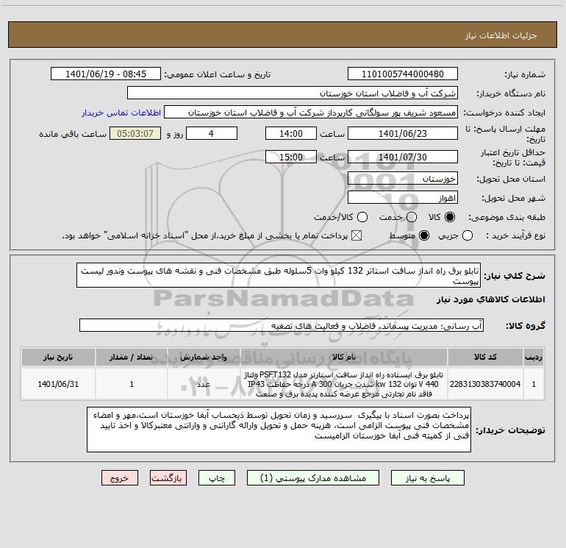Screen dimensions: 566x548
Task: Click the product name cell PSFT132
Action: tap(344, 384)
